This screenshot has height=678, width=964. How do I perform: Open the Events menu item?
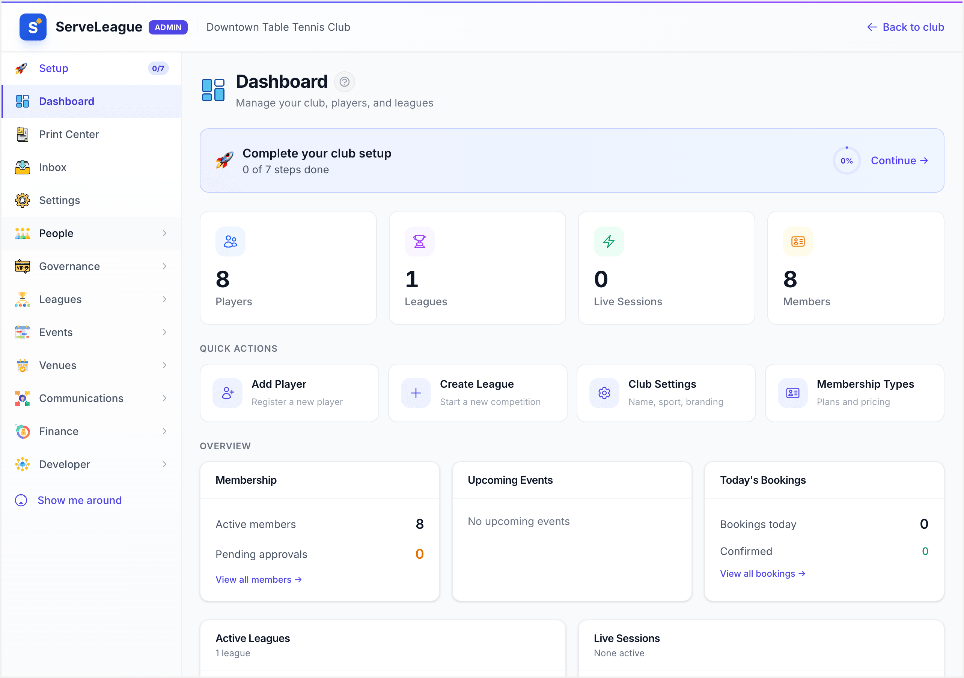[x=92, y=332]
